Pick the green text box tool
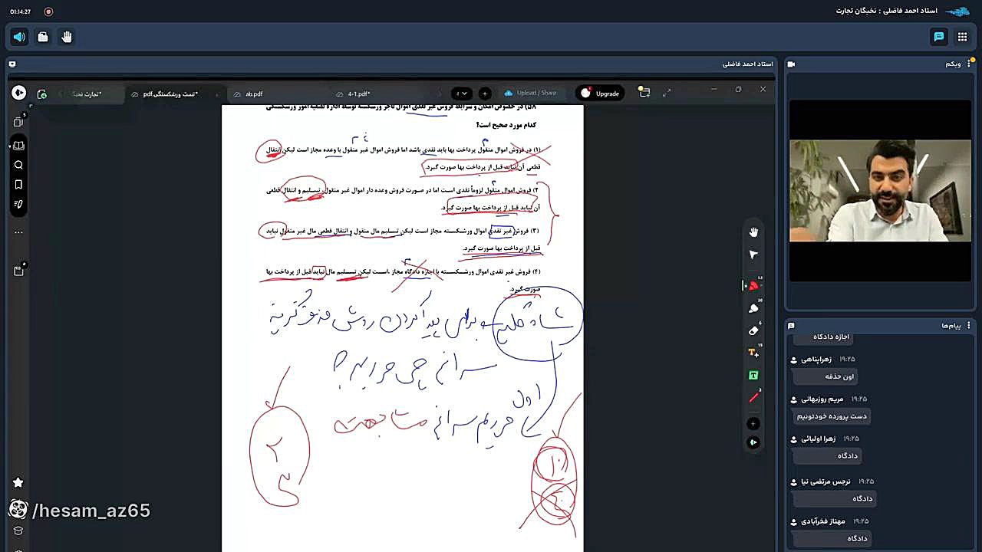The image size is (982, 552). coord(753,375)
